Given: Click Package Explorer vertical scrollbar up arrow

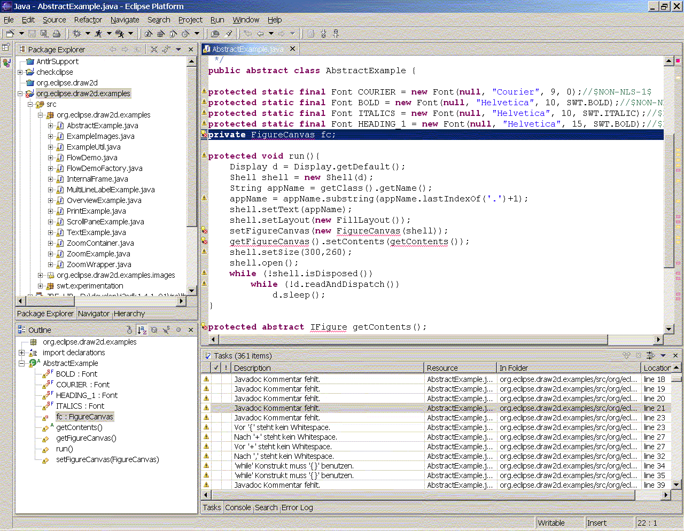Looking at the screenshot, I should [x=192, y=61].
